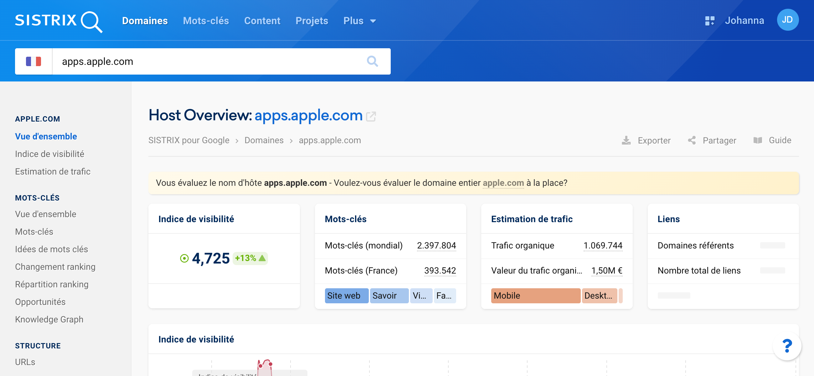Open the Domaines menu
Image resolution: width=814 pixels, height=376 pixels.
tap(145, 21)
